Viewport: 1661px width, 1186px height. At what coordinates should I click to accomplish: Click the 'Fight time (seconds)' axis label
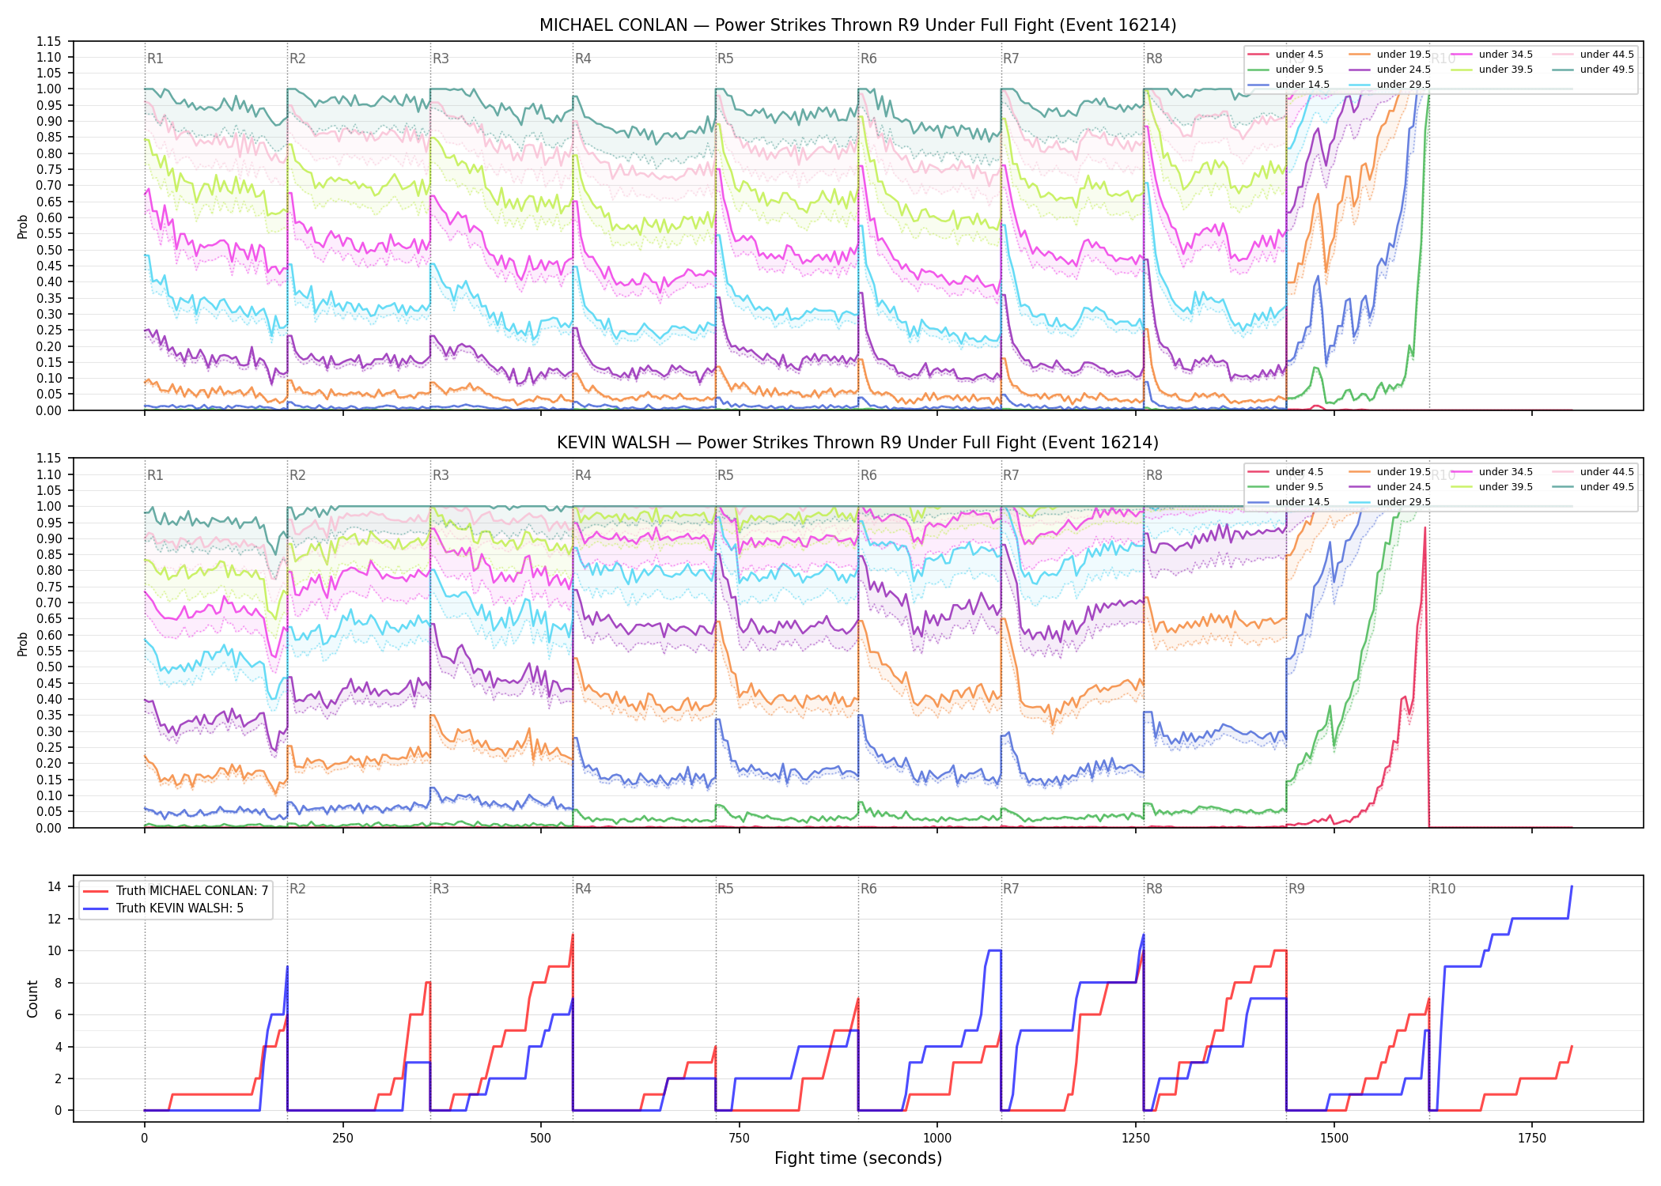tap(858, 1158)
